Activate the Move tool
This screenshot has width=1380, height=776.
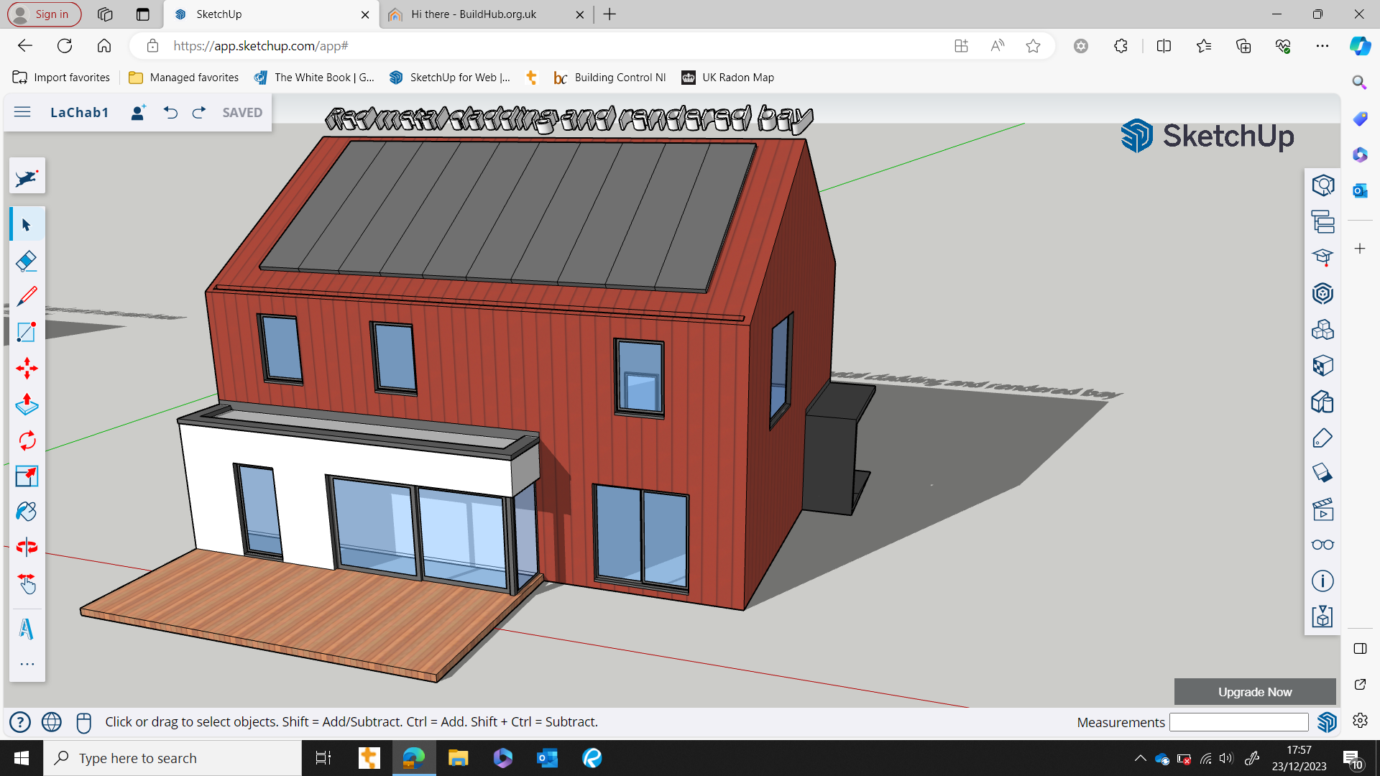tap(27, 369)
